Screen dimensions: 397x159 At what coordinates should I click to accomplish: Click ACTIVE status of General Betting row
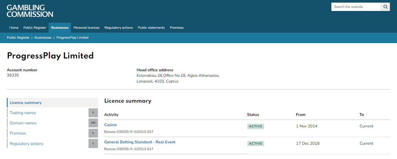point(256,144)
